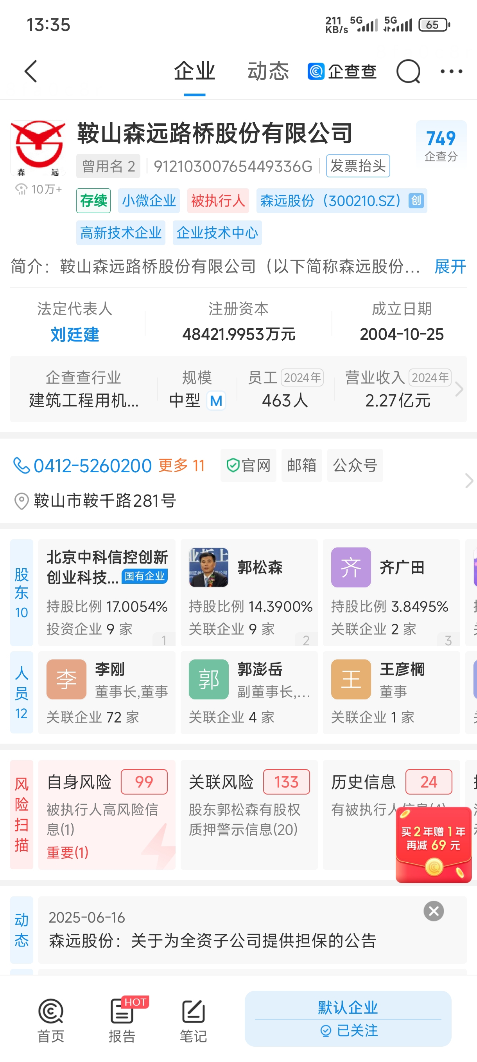477x1062 pixels.
Task: Tap industry 建筑工程用机...
Action: coord(84,400)
